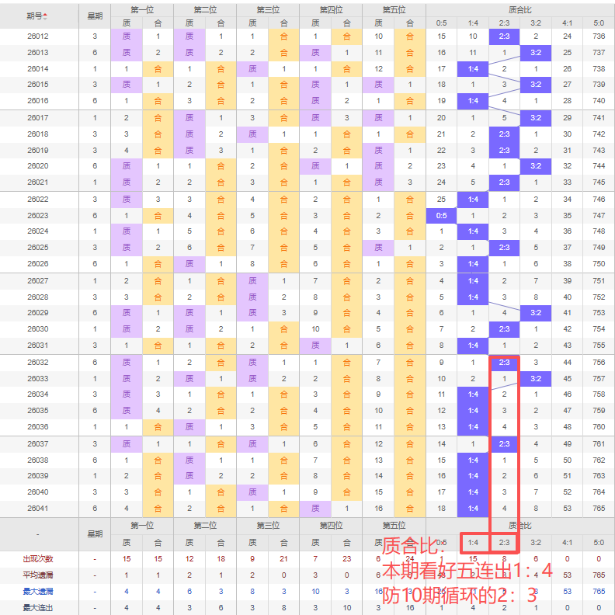Image resolution: width=615 pixels, height=615 pixels.
Task: Click the highlighted 3:2 cell in row 26029
Action: pyautogui.click(x=536, y=313)
